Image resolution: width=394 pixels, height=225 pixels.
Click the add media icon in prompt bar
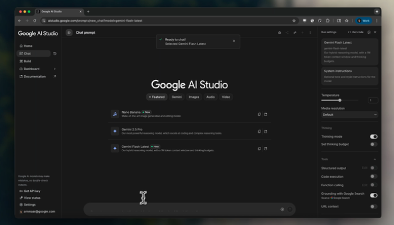[x=282, y=209]
